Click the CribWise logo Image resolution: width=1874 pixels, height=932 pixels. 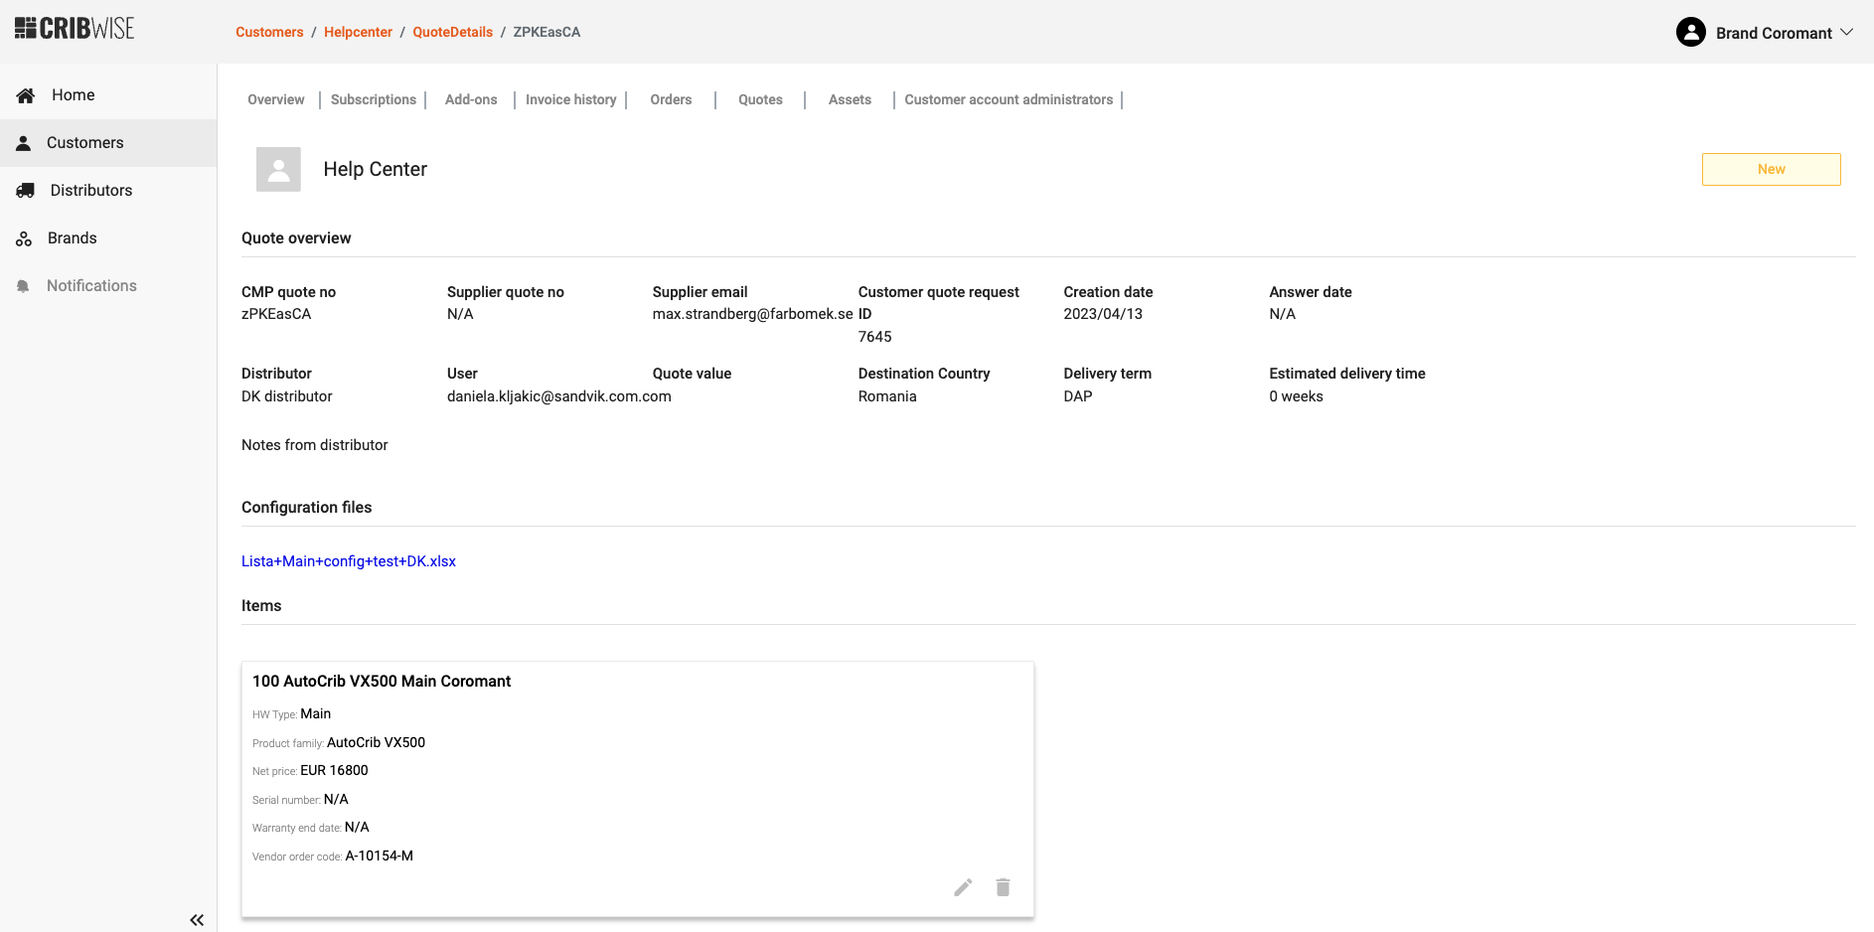75,29
